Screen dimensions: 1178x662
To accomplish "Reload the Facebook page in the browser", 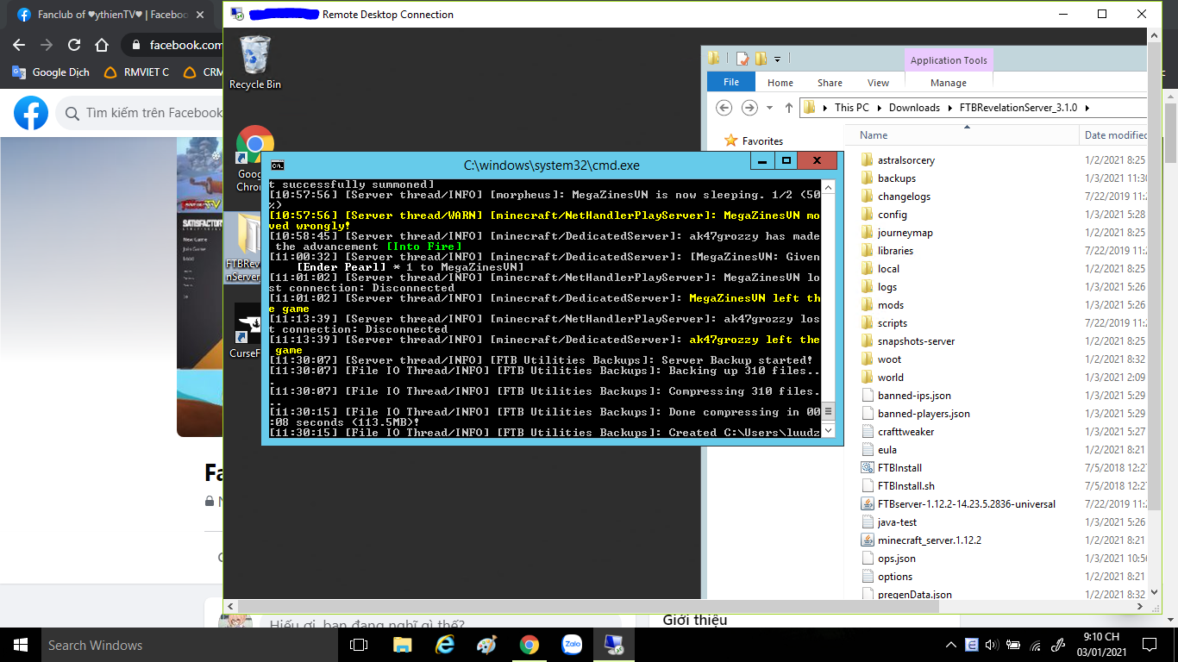I will tap(74, 45).
